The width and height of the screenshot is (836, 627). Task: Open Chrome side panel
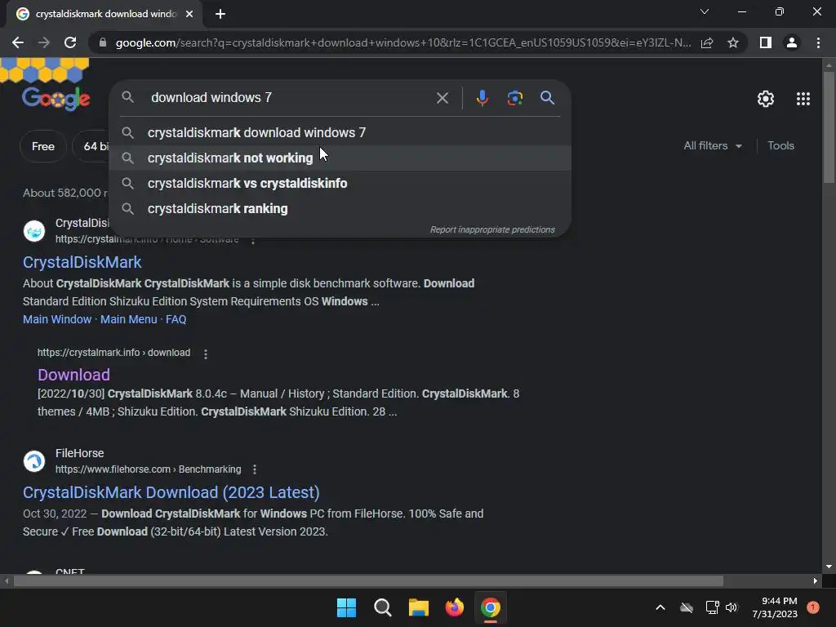[766, 42]
